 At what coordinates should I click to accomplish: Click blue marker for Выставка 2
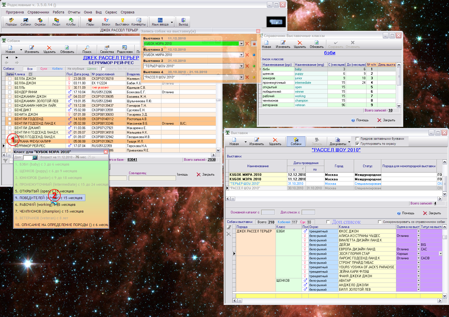click(x=254, y=55)
